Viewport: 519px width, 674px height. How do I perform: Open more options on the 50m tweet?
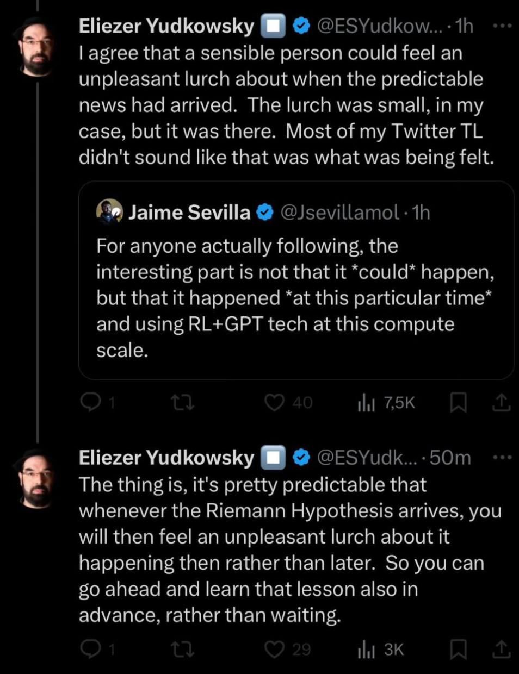[502, 457]
